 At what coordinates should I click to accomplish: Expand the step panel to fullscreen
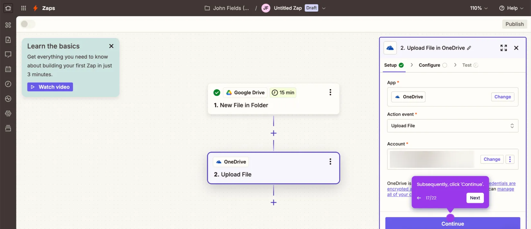click(x=504, y=48)
